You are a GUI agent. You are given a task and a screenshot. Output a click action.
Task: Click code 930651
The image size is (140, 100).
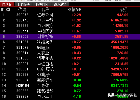(22, 69)
